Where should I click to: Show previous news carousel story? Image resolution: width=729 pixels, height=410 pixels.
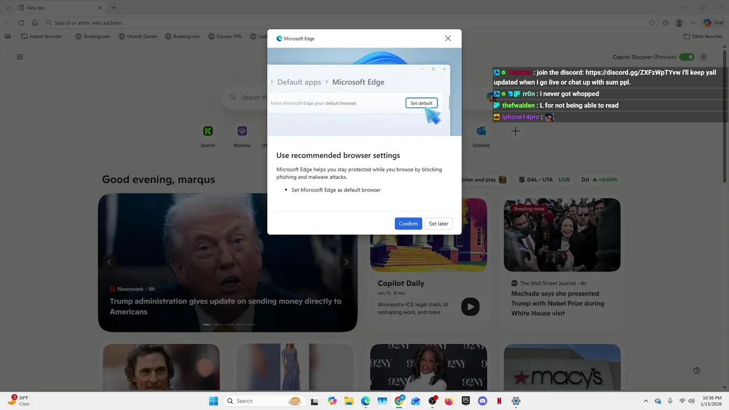pos(109,262)
